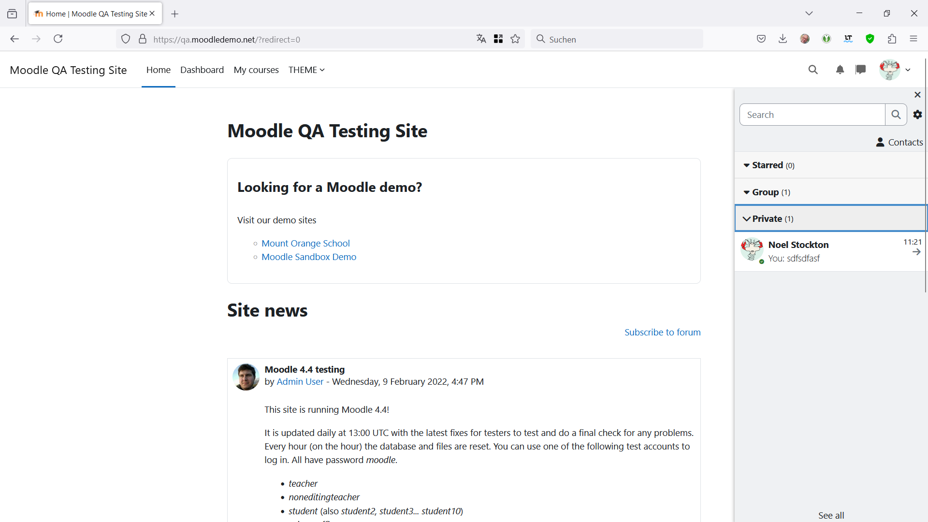Click the site search magnifier in header
This screenshot has height=522, width=928.
point(813,70)
